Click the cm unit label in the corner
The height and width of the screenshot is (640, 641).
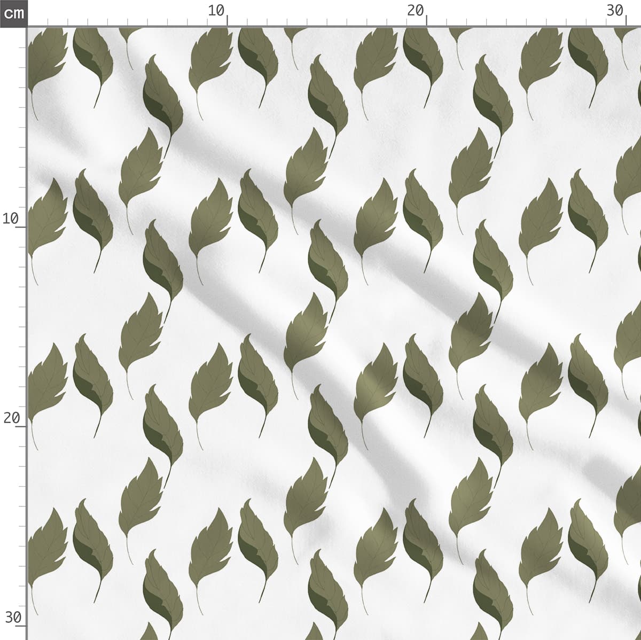tap(13, 13)
